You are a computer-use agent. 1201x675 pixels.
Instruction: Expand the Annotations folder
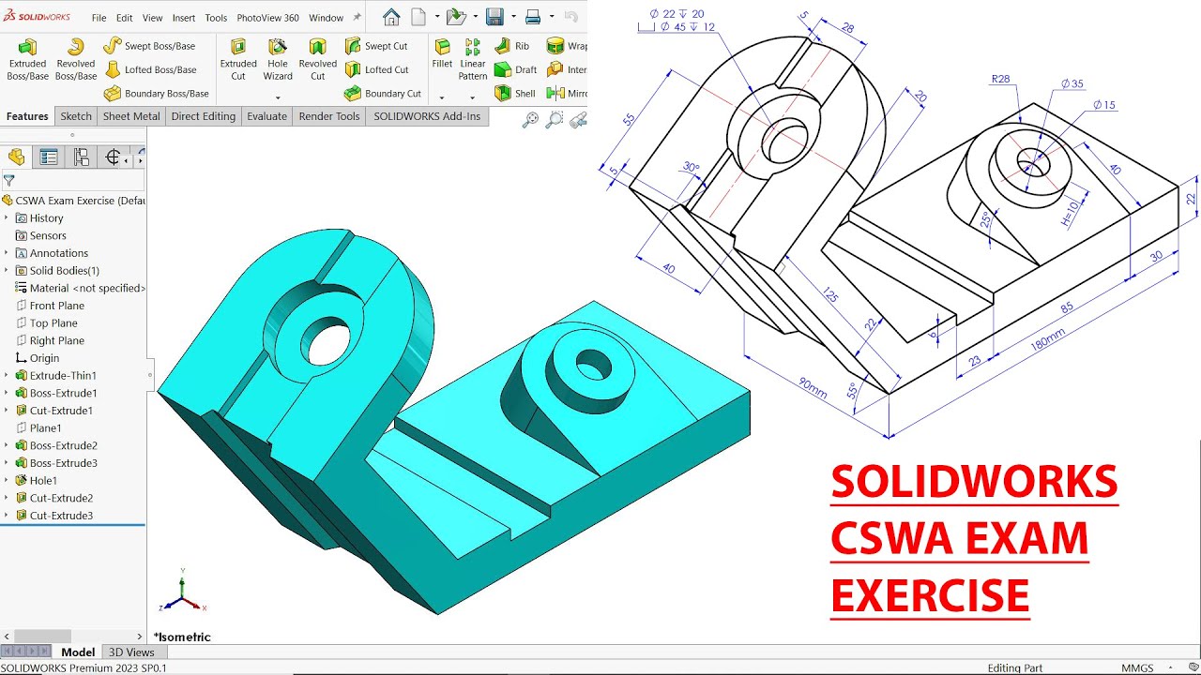pos(7,253)
